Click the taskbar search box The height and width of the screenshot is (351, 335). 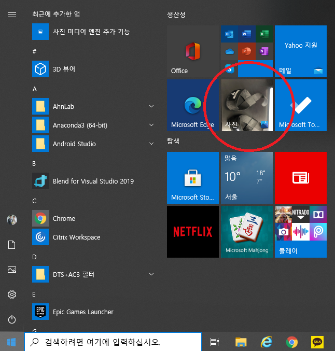click(x=113, y=342)
